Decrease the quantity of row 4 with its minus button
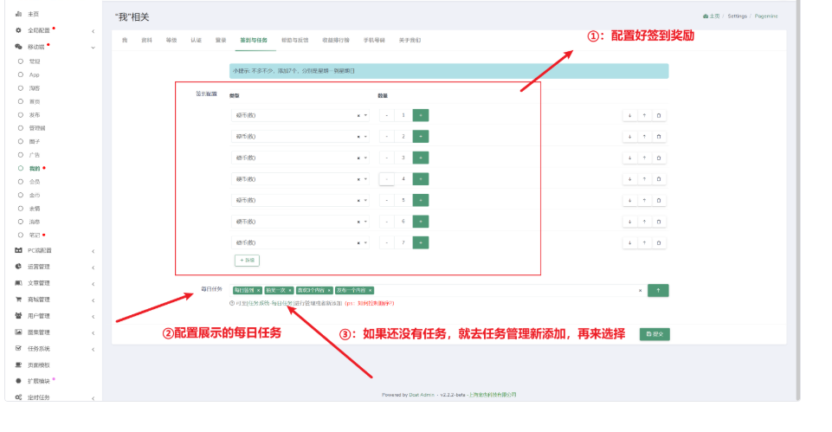This screenshot has height=432, width=832. [387, 179]
